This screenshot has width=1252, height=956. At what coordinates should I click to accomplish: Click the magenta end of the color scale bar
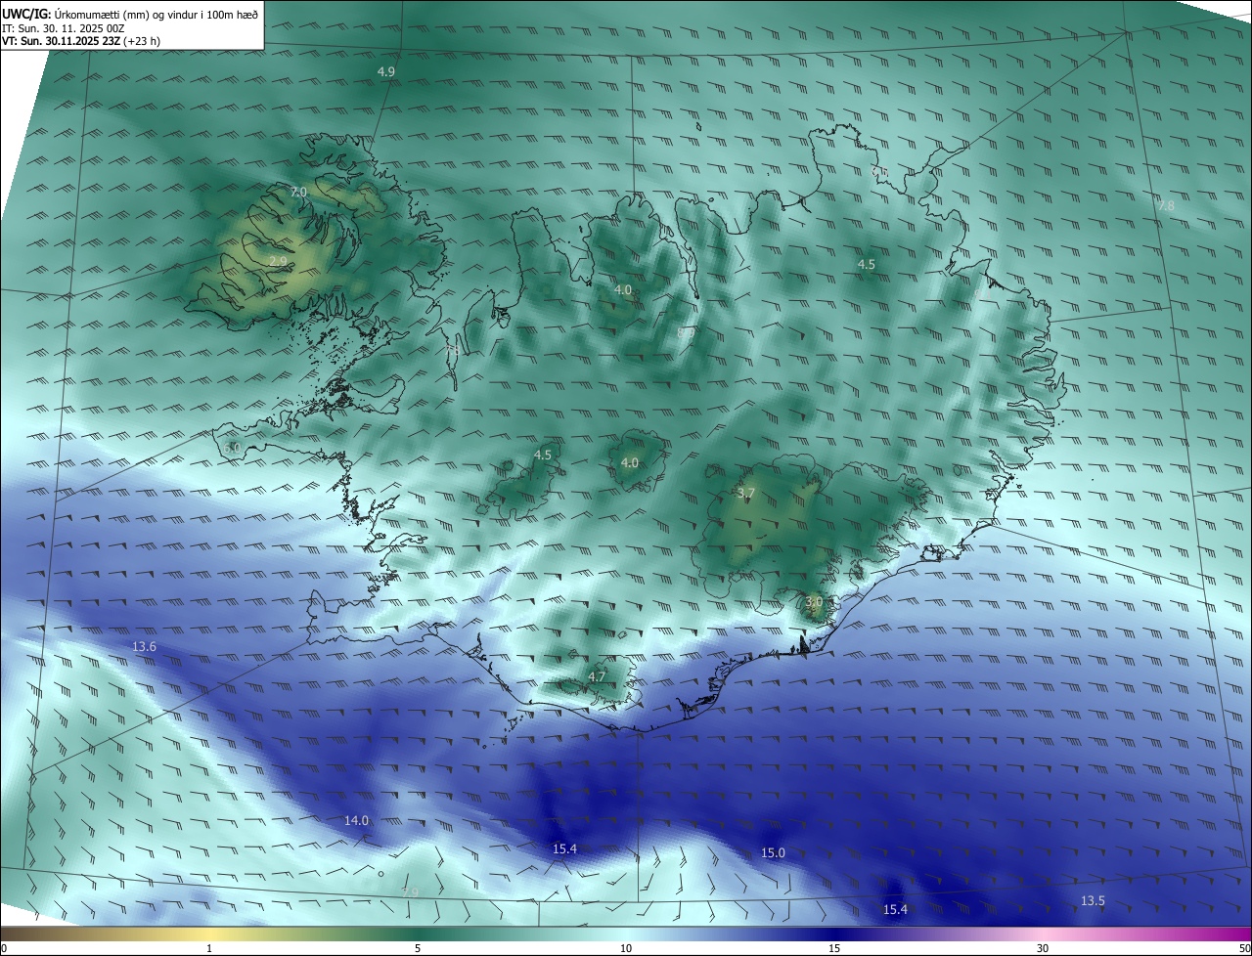point(1242,934)
